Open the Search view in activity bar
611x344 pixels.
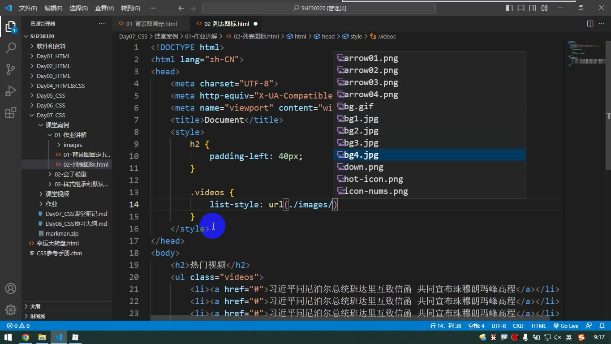pyautogui.click(x=11, y=47)
